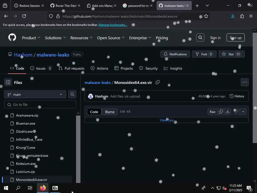The width and height of the screenshot is (257, 193).
Task: Open the Raw file view button
Action: coord(212,112)
